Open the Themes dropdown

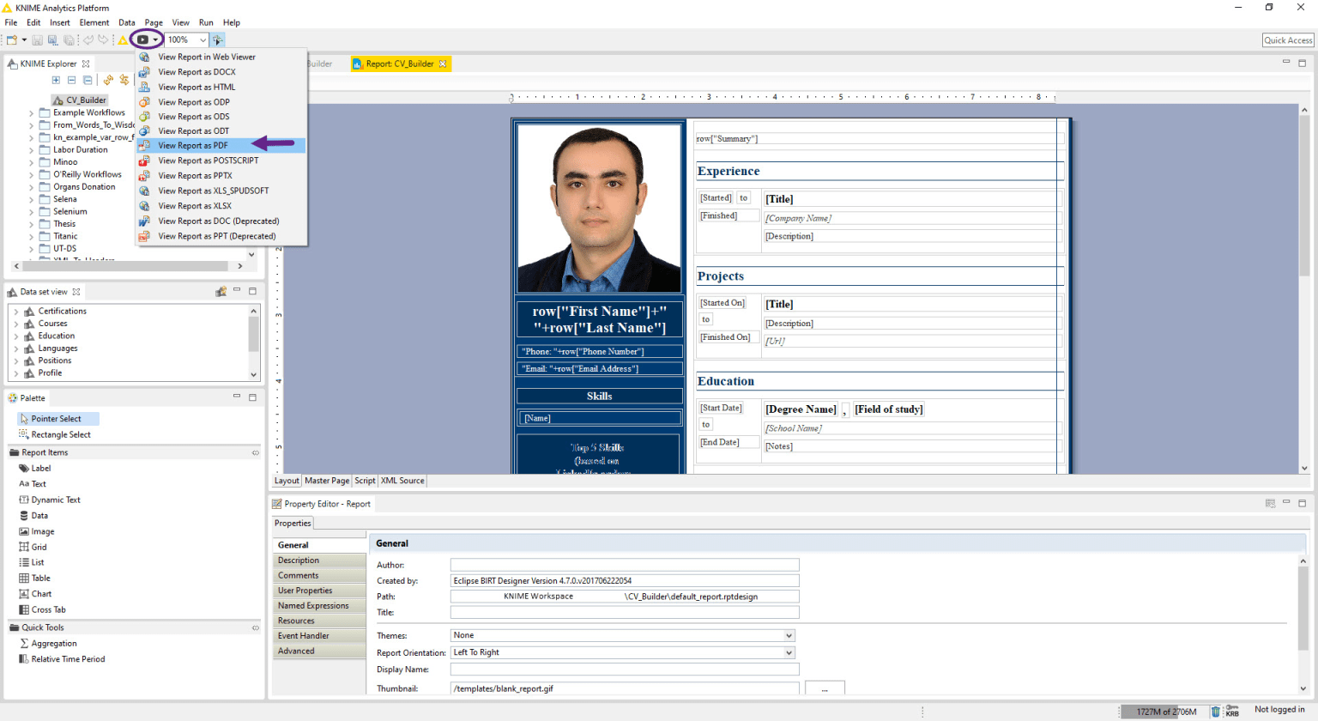[623, 635]
